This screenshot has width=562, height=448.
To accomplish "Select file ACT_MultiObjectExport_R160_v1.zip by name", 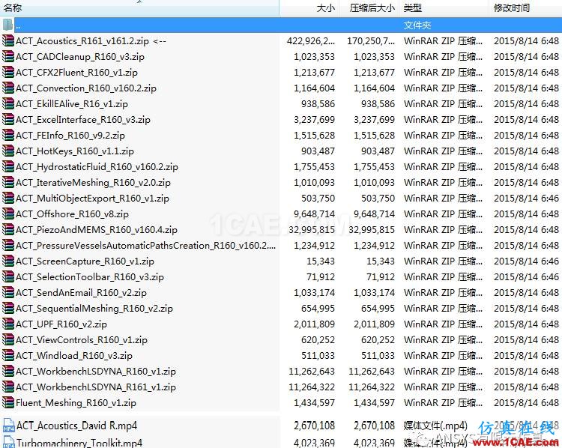I will pos(92,199).
